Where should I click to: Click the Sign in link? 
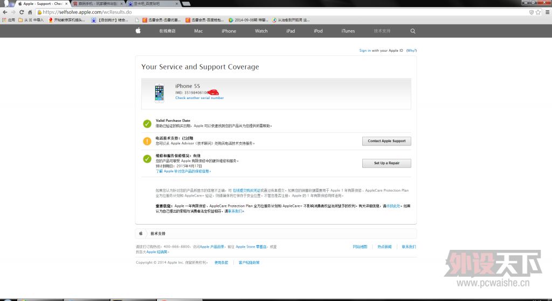[x=365, y=50]
